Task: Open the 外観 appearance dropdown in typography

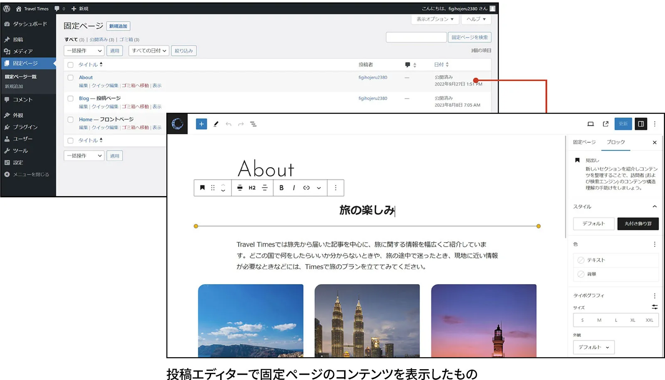Action: 594,347
